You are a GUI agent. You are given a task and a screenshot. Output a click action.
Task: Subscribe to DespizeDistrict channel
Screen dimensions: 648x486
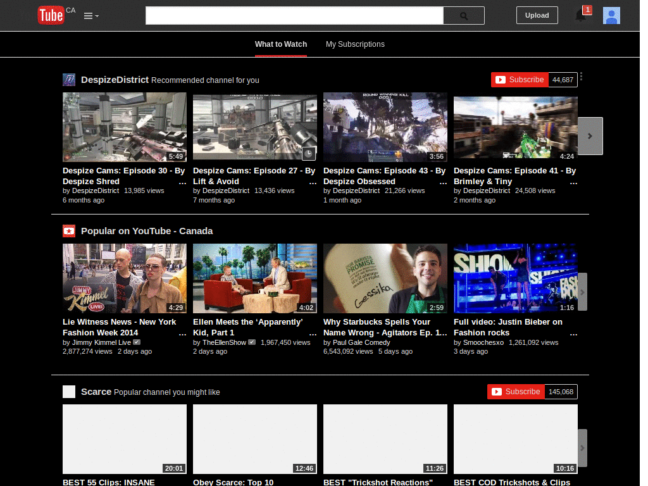pos(520,80)
